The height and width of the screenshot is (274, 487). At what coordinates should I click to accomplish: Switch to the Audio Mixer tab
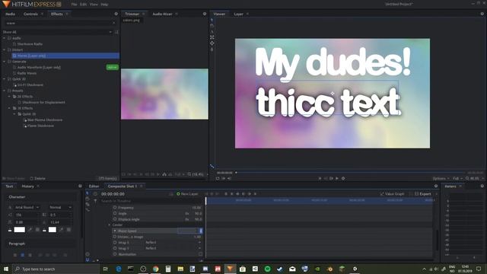click(162, 14)
